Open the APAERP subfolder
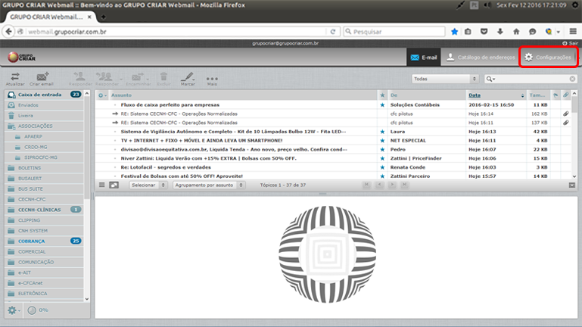 click(x=44, y=136)
